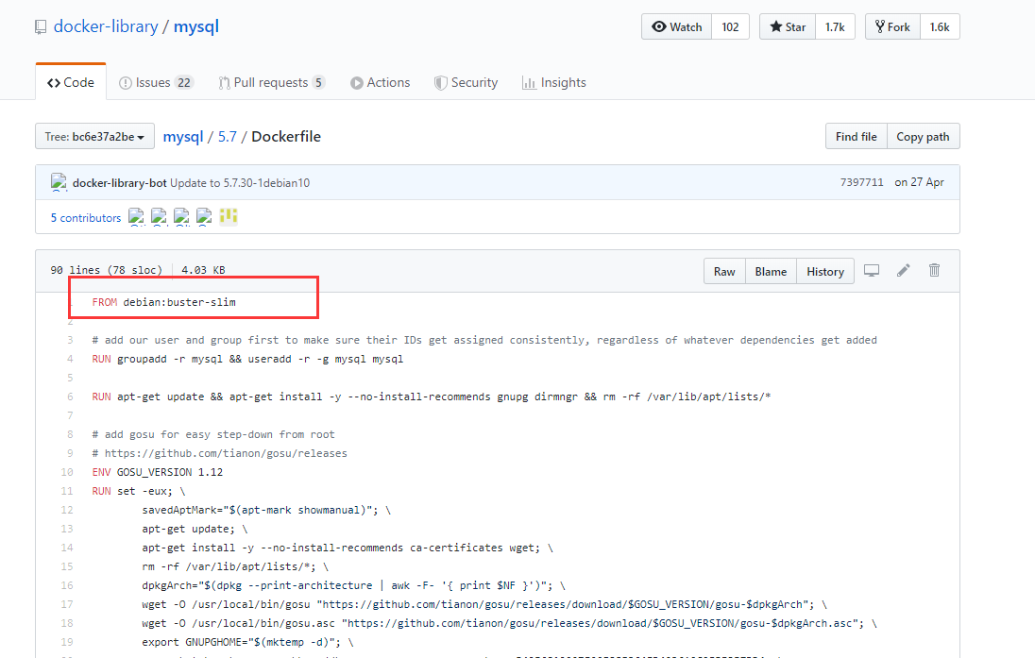The image size is (1035, 658).
Task: Switch to Security tab
Action: click(466, 82)
